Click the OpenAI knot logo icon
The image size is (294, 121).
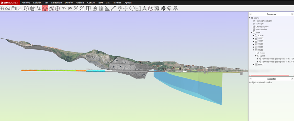click(x=163, y=8)
